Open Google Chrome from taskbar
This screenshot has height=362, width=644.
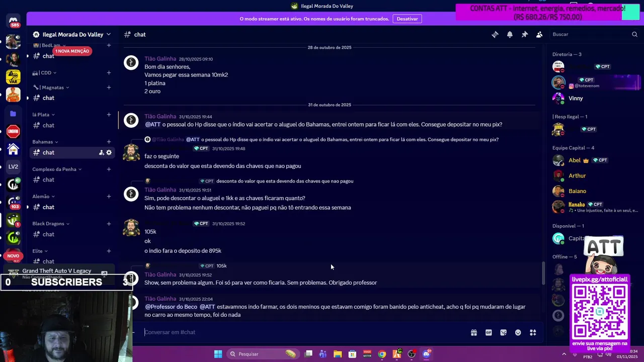(x=382, y=354)
